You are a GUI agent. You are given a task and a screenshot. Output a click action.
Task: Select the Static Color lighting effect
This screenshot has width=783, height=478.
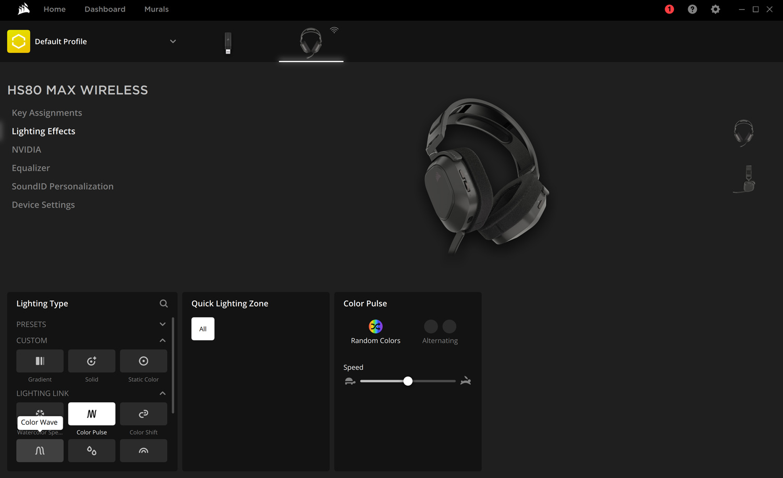(144, 361)
